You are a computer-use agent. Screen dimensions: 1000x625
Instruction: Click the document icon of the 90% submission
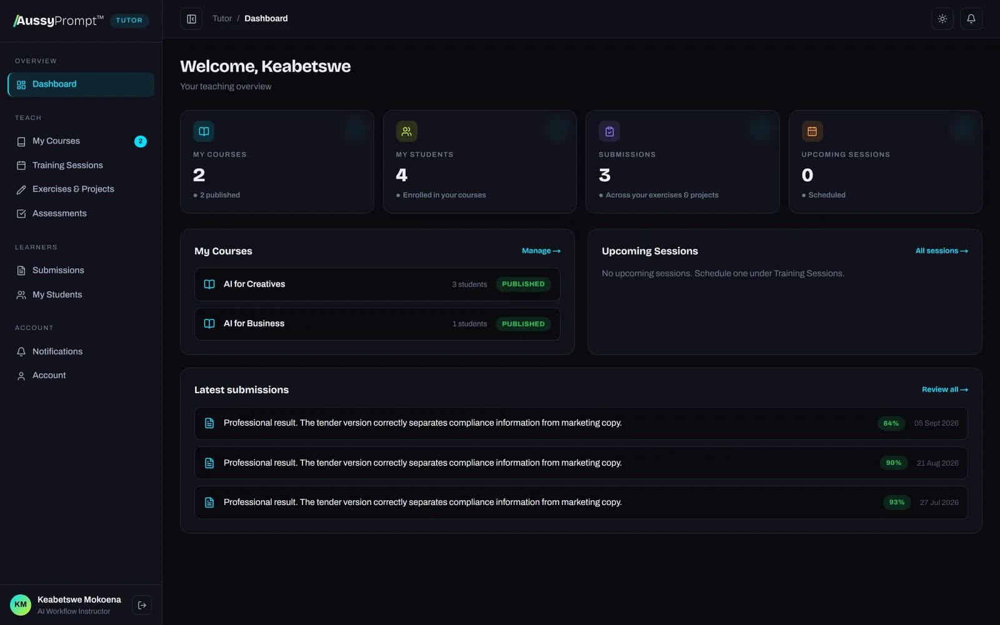point(209,463)
